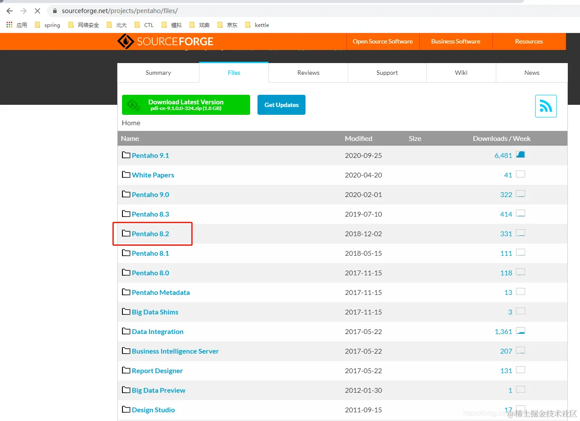
Task: Click the 1,361 downloads count
Action: point(503,331)
